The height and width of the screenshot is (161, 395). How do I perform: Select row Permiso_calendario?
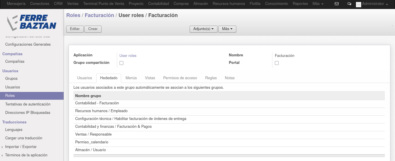[229, 142]
